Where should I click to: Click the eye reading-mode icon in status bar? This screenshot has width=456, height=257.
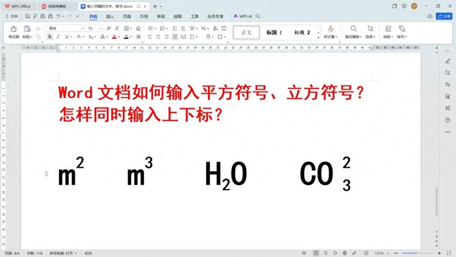click(x=304, y=253)
